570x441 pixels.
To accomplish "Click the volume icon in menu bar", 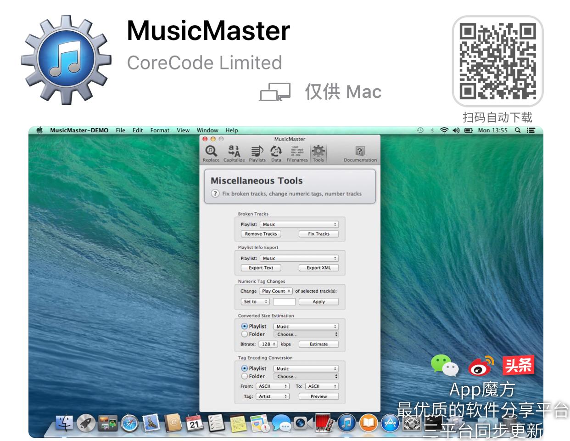I will click(x=456, y=130).
